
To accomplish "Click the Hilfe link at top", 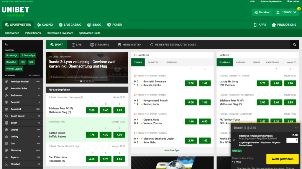I will point(252,1).
